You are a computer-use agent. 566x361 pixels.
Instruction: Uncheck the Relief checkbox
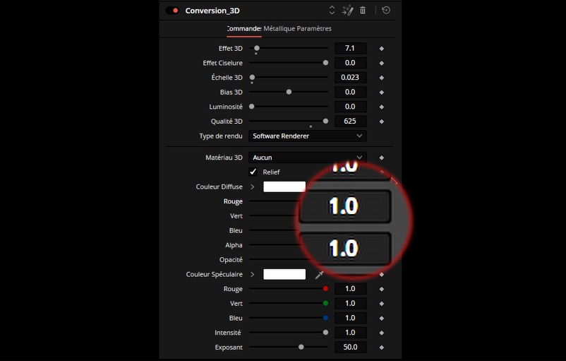[x=253, y=172]
